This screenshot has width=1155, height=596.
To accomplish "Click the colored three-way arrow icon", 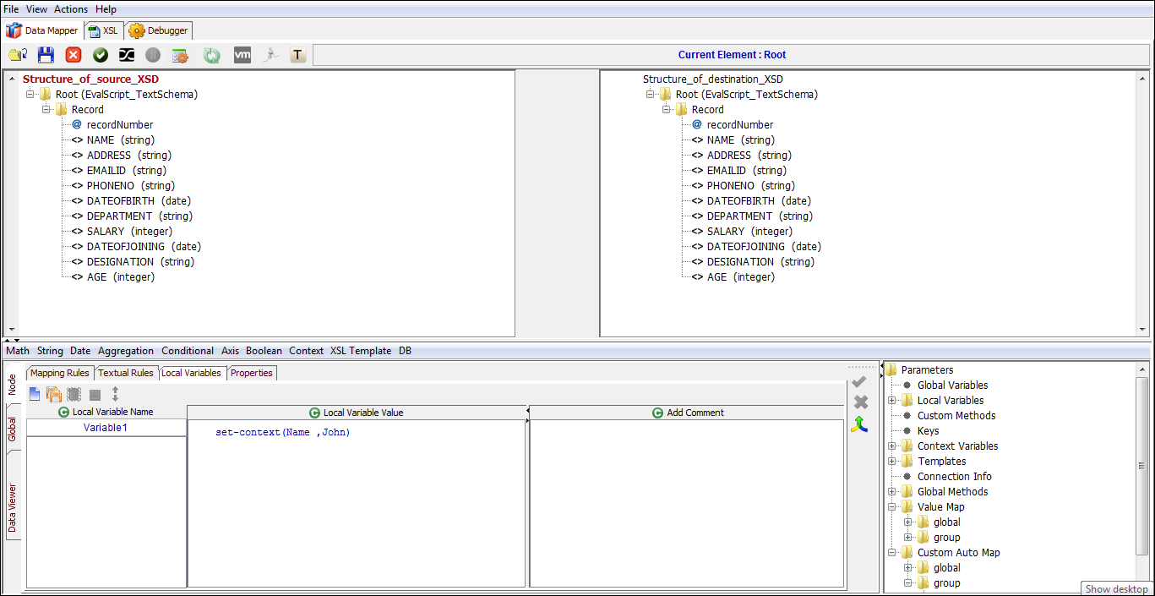I will pyautogui.click(x=859, y=424).
